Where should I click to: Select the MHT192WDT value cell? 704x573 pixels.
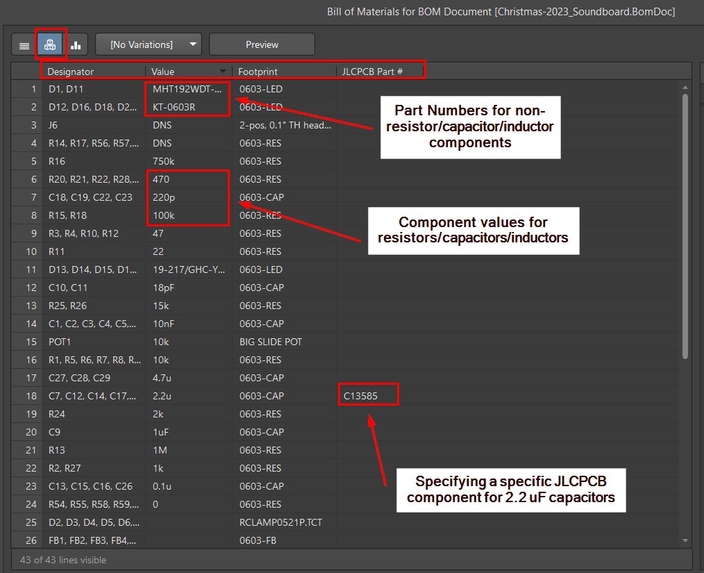pyautogui.click(x=187, y=89)
